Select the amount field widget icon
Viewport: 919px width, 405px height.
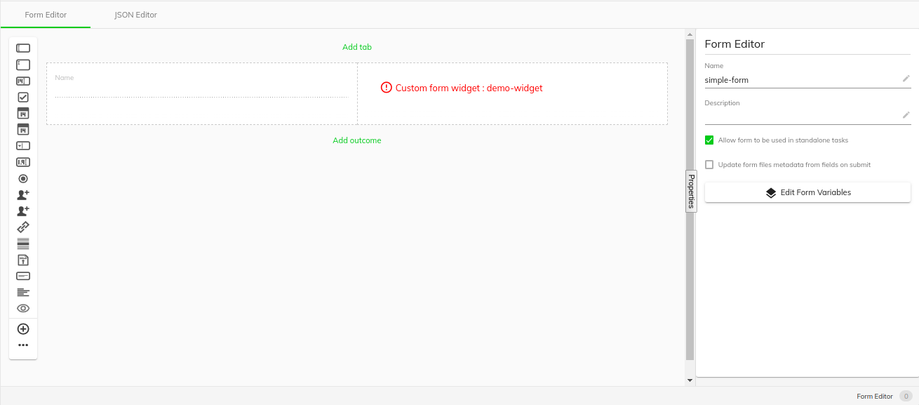23,162
